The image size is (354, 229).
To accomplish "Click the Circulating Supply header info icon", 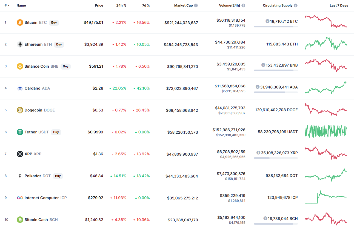I will pyautogui.click(x=296, y=5).
